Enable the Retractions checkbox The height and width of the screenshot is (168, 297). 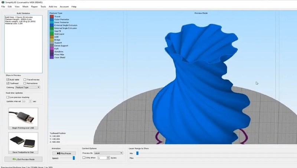[25, 83]
